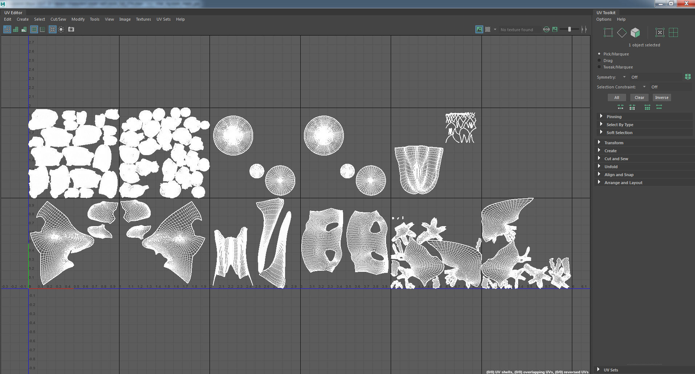695x374 pixels.
Task: Click the dimmed image display icon
Action: (x=555, y=29)
